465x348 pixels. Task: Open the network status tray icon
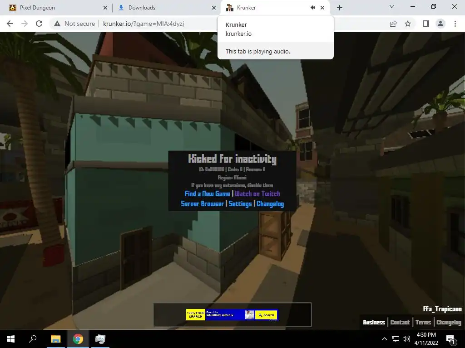[396, 339]
